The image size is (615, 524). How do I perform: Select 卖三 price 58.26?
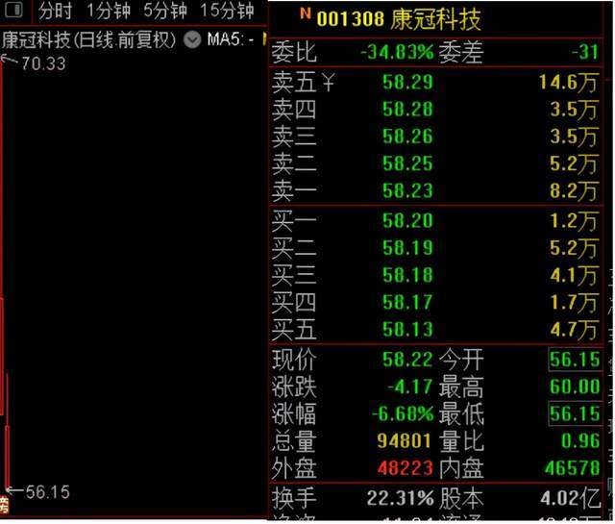click(407, 137)
